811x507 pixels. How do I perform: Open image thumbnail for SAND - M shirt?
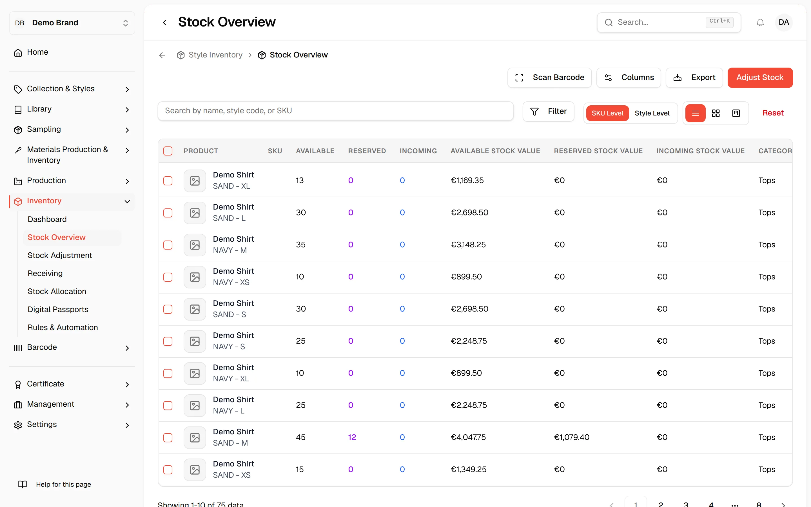click(x=195, y=438)
